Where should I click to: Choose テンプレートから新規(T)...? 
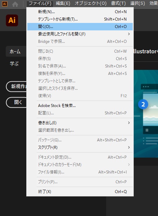(80, 19)
